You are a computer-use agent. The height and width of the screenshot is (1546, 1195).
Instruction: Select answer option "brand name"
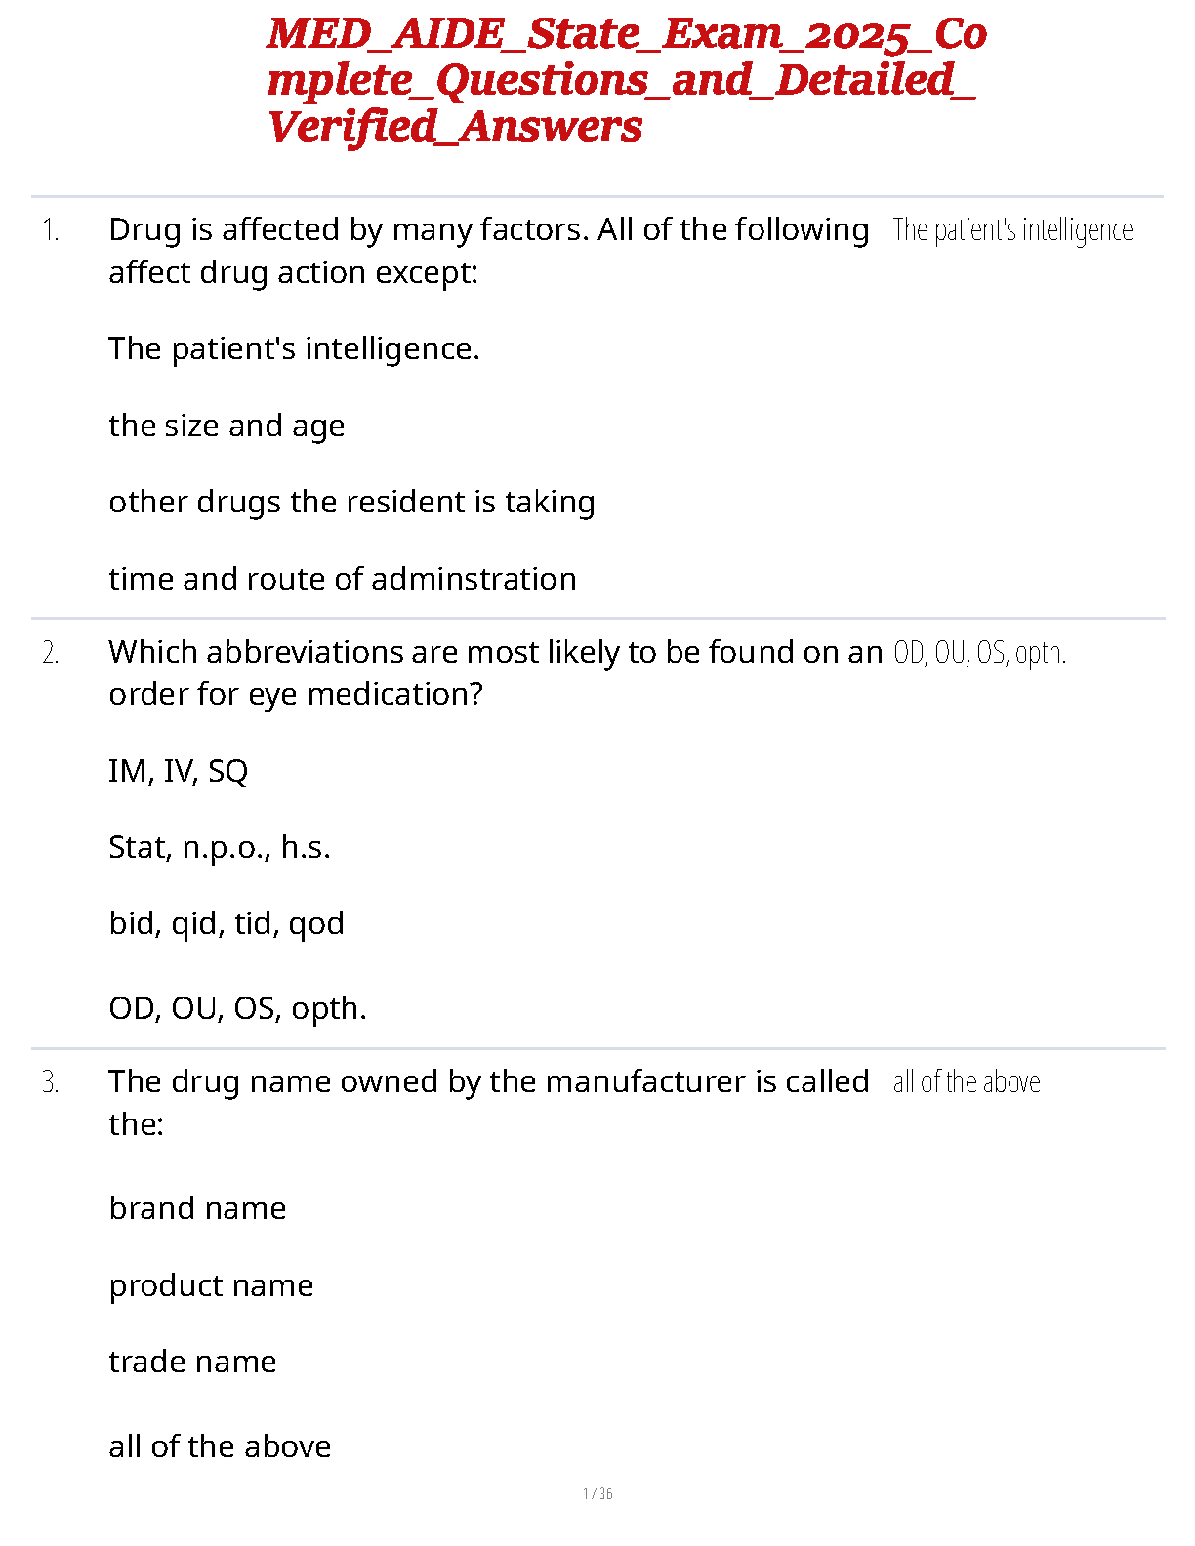coord(197,1208)
